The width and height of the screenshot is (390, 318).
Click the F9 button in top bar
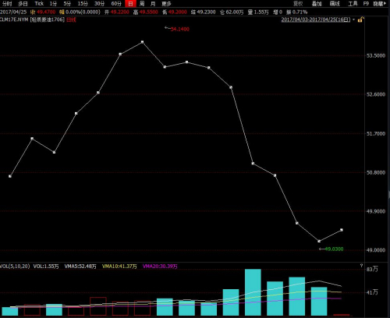pos(366,4)
